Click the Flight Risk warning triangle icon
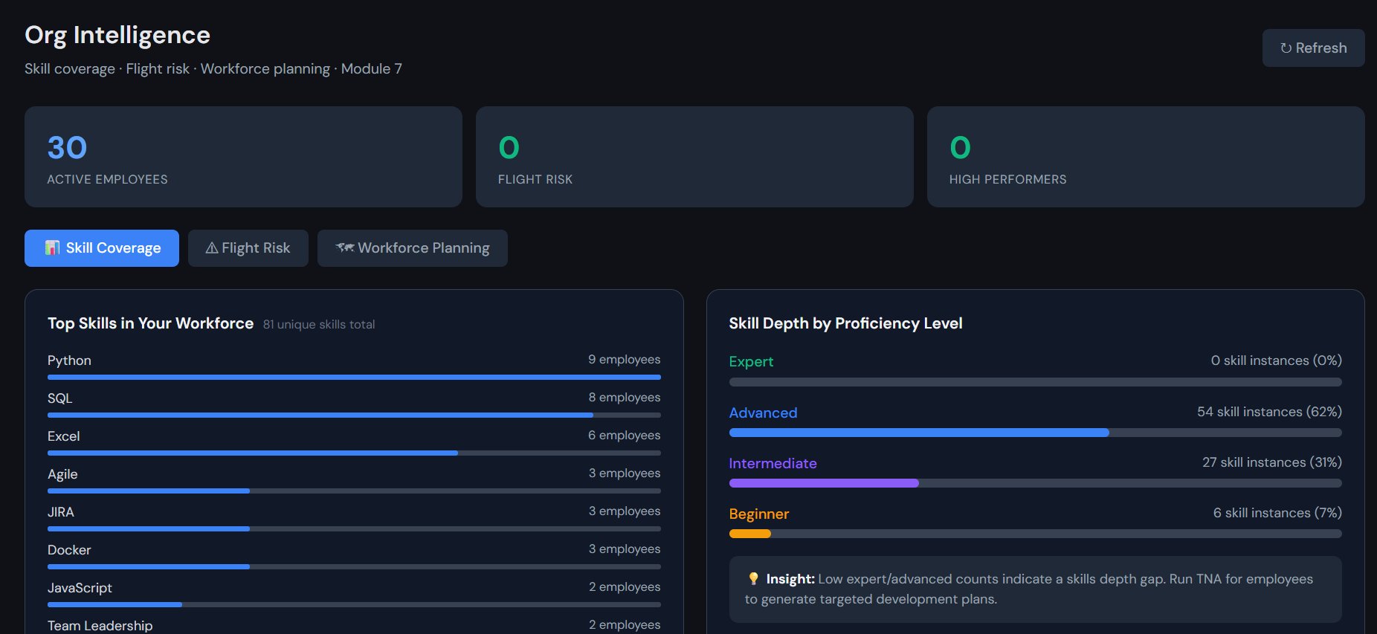The width and height of the screenshot is (1377, 634). [212, 248]
